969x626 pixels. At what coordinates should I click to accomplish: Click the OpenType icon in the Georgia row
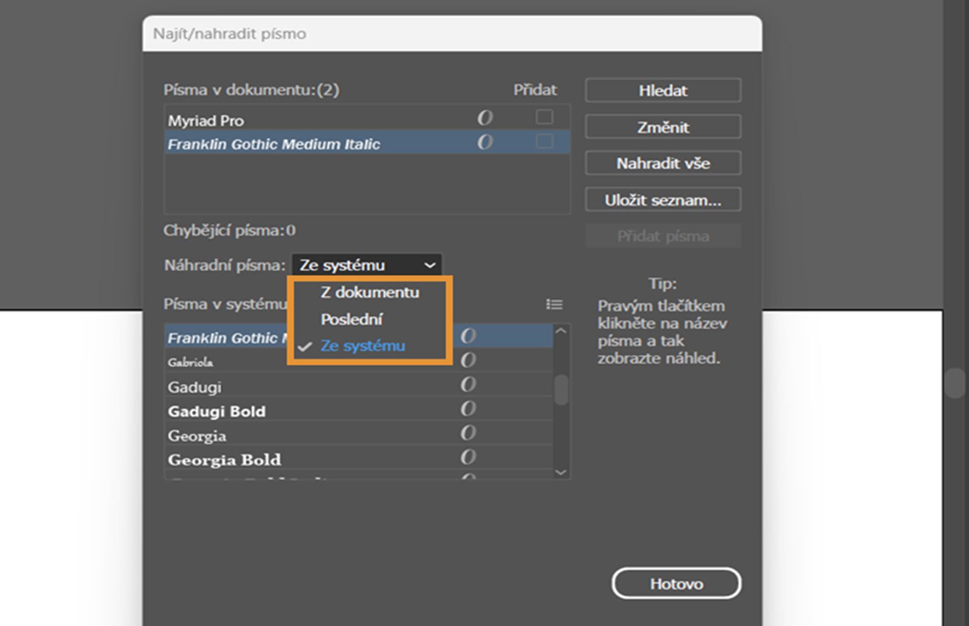[x=468, y=433]
